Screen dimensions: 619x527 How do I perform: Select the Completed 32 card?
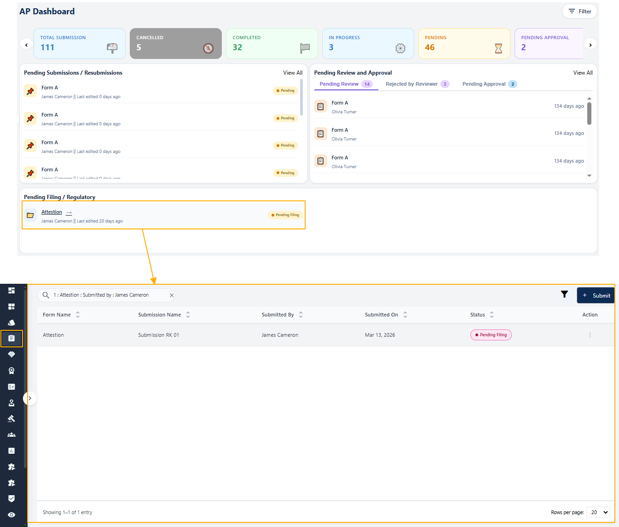pyautogui.click(x=272, y=44)
